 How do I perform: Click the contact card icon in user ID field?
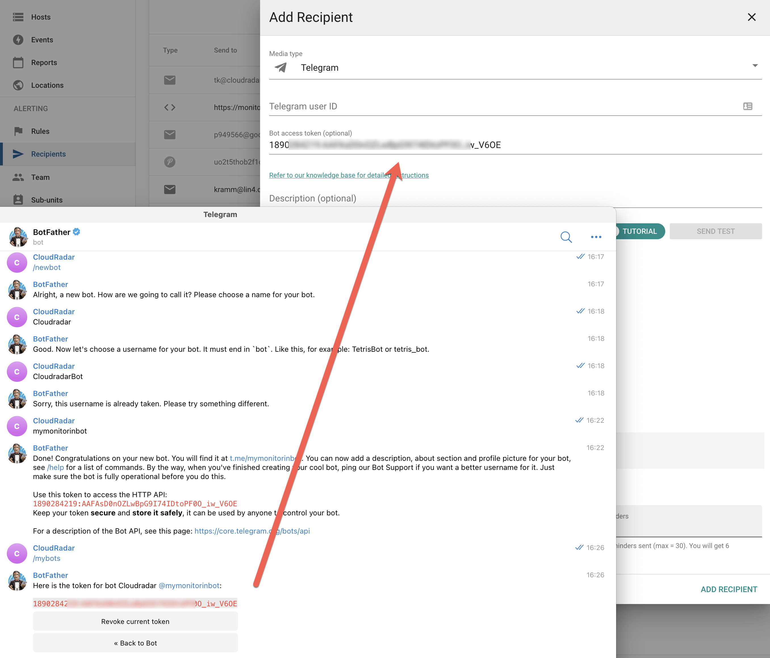[748, 106]
